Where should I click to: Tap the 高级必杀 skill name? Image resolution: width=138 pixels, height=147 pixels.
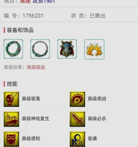coord(97,119)
